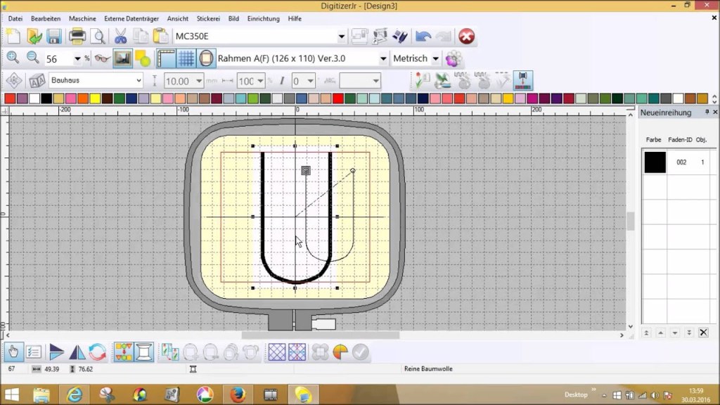Toggle the grid display button
The image size is (720, 405).
pyautogui.click(x=186, y=58)
